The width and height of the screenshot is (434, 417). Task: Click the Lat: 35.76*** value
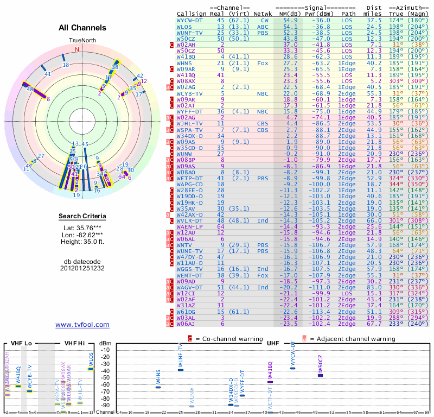pos(82,228)
